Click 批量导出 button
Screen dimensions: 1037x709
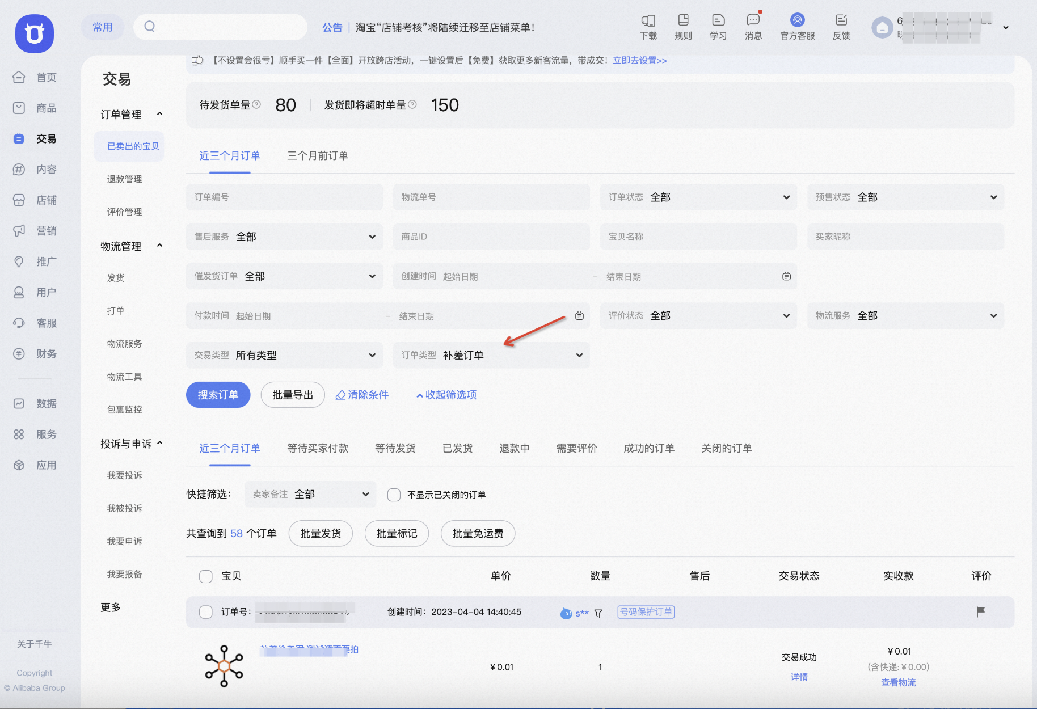tap(293, 395)
